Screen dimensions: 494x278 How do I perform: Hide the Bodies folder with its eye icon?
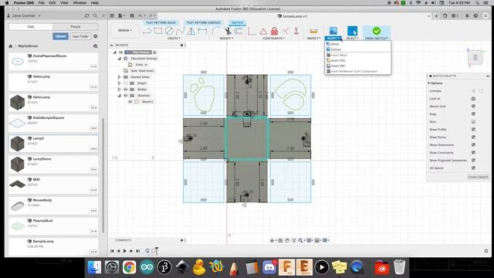[x=125, y=90]
